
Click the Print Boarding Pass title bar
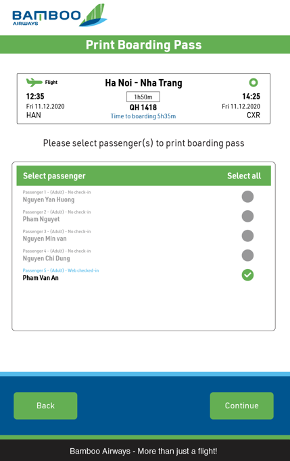(145, 45)
